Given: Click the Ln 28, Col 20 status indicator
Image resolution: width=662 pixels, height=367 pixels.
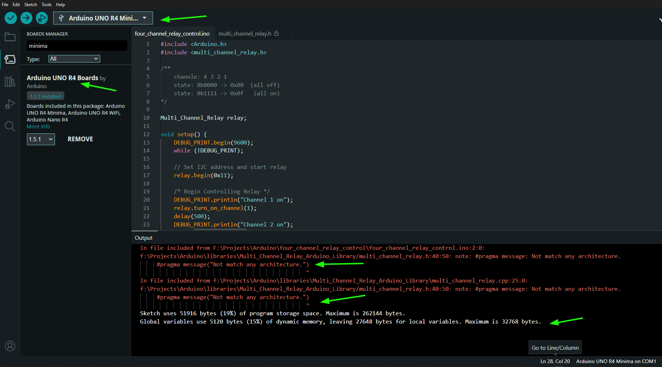Looking at the screenshot, I should pyautogui.click(x=555, y=361).
